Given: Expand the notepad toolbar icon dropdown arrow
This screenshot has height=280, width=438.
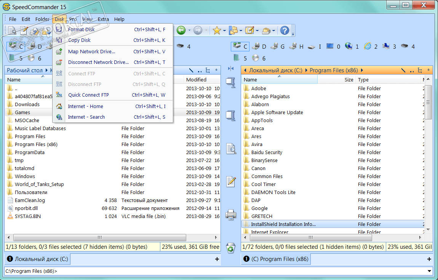Looking at the screenshot, I should (257, 30).
